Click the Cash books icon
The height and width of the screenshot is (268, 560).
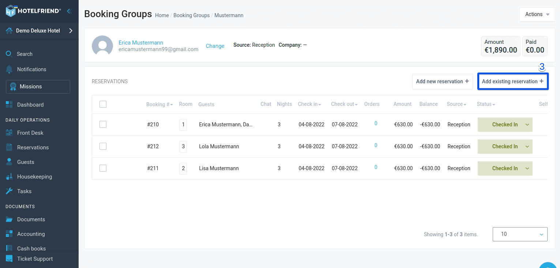(x=9, y=249)
